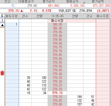This screenshot has height=106, width=111.
Task: Click the thin up-arrow scroll button
Action: (2, 21)
